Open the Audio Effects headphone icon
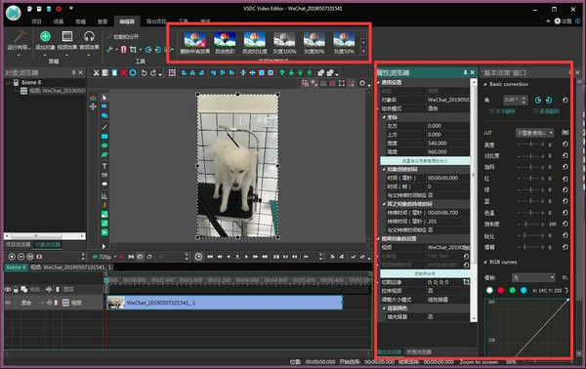 click(89, 36)
